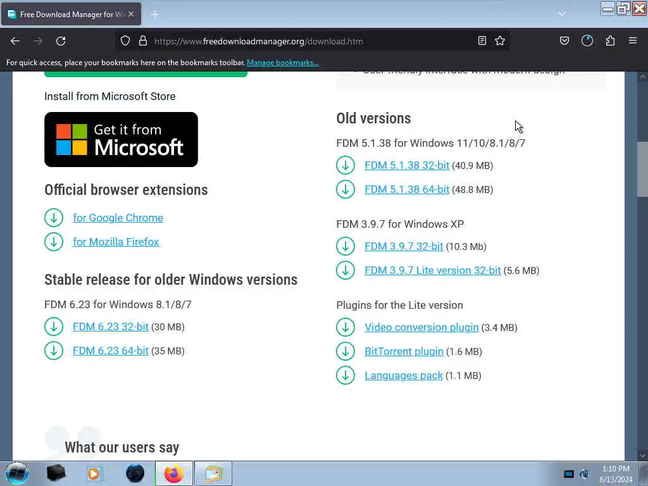Click download icon beside FDM 3.9.7 32-bit

[346, 246]
